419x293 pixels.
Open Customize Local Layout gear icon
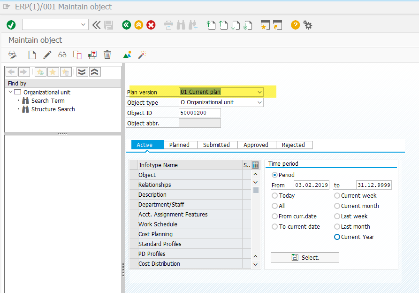pyautogui.click(x=308, y=25)
